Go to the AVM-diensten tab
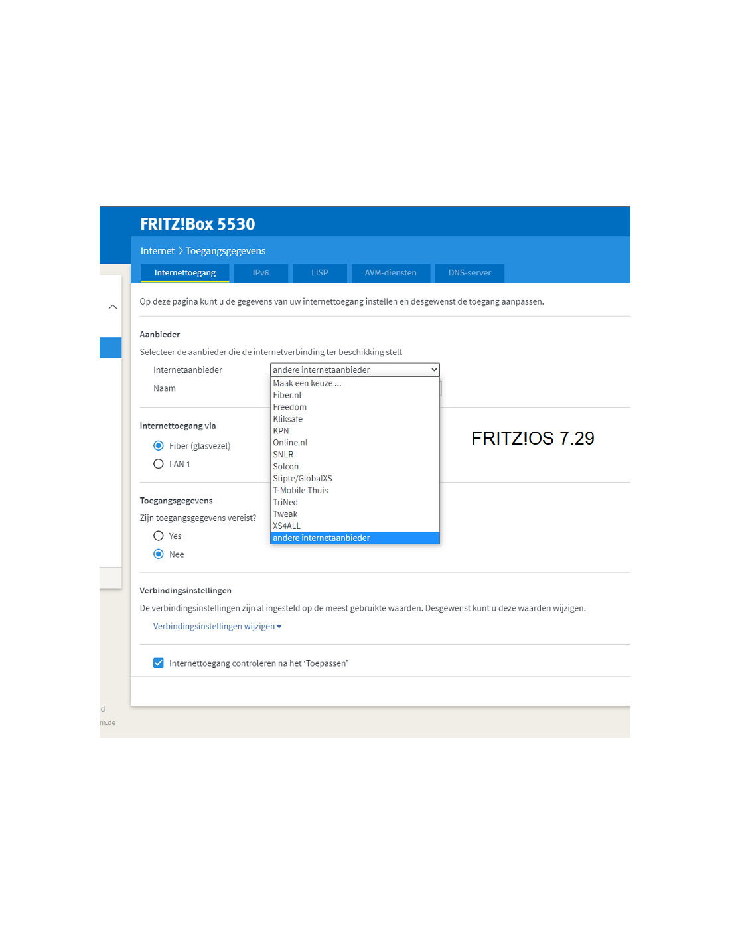This screenshot has width=730, height=944. pyautogui.click(x=390, y=273)
